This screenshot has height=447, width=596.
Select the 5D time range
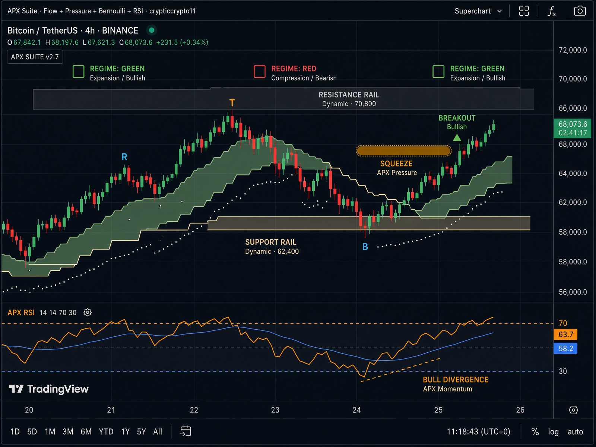pos(32,432)
